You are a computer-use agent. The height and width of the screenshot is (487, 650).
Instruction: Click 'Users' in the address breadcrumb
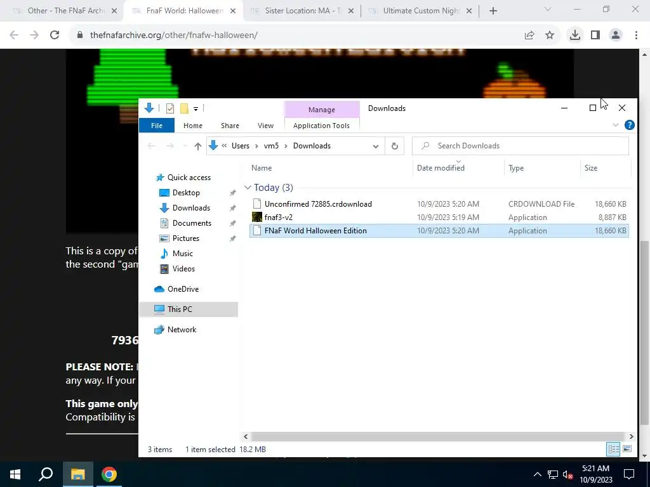[x=241, y=146]
